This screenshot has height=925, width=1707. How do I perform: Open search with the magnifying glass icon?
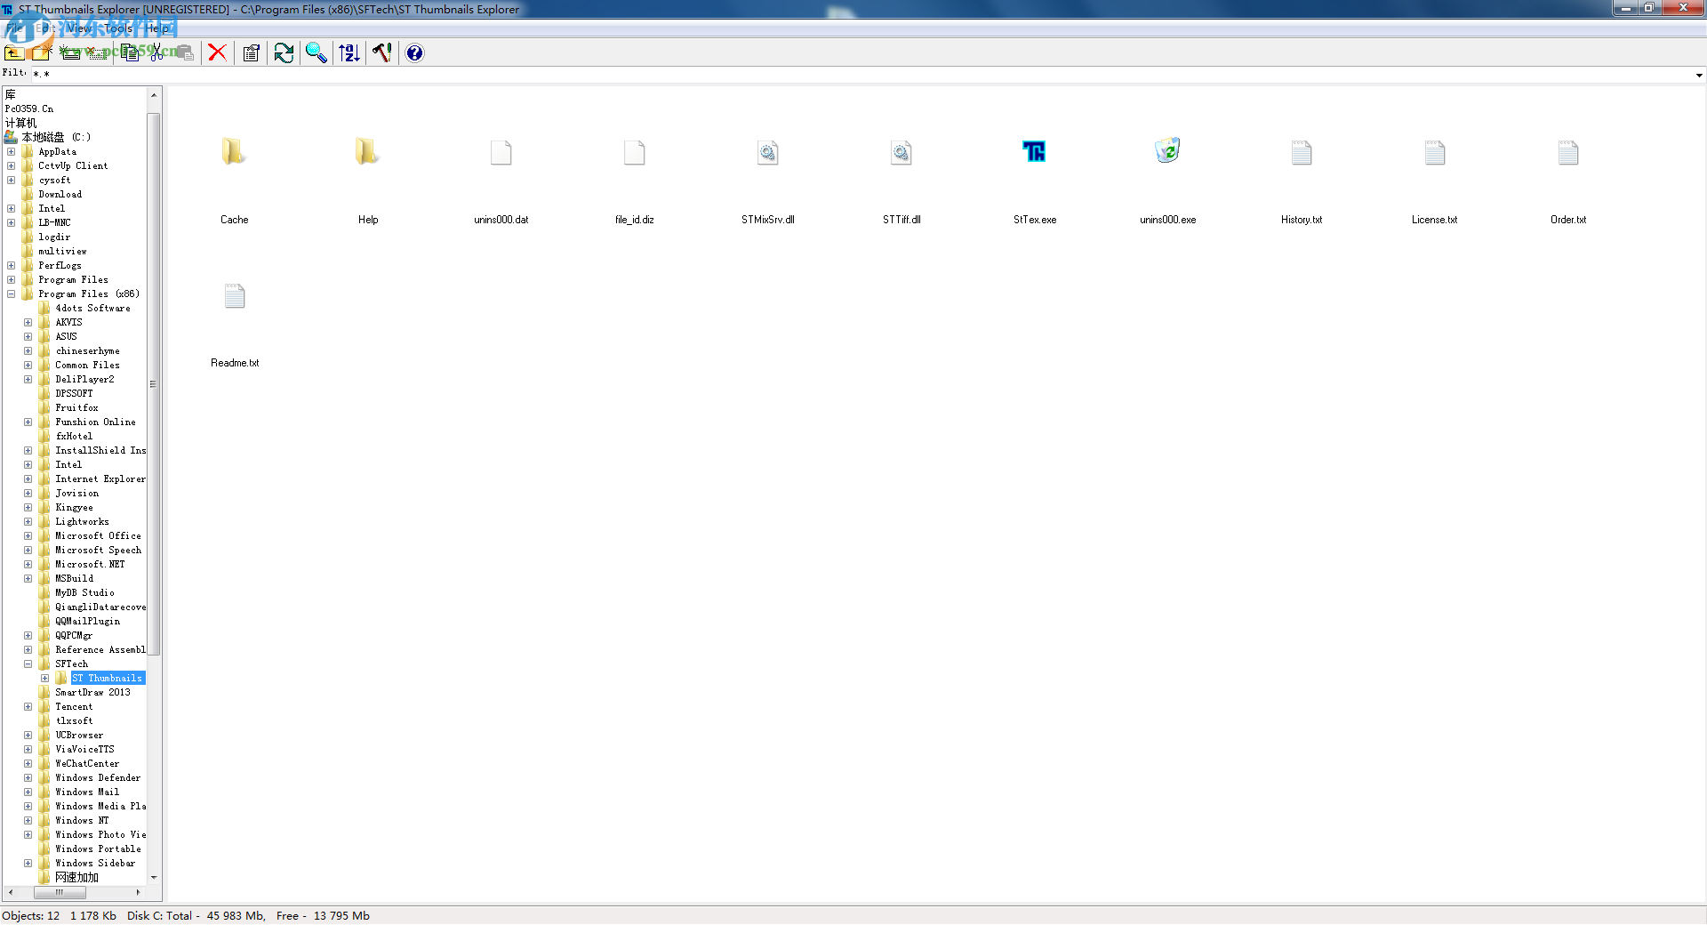pos(317,53)
